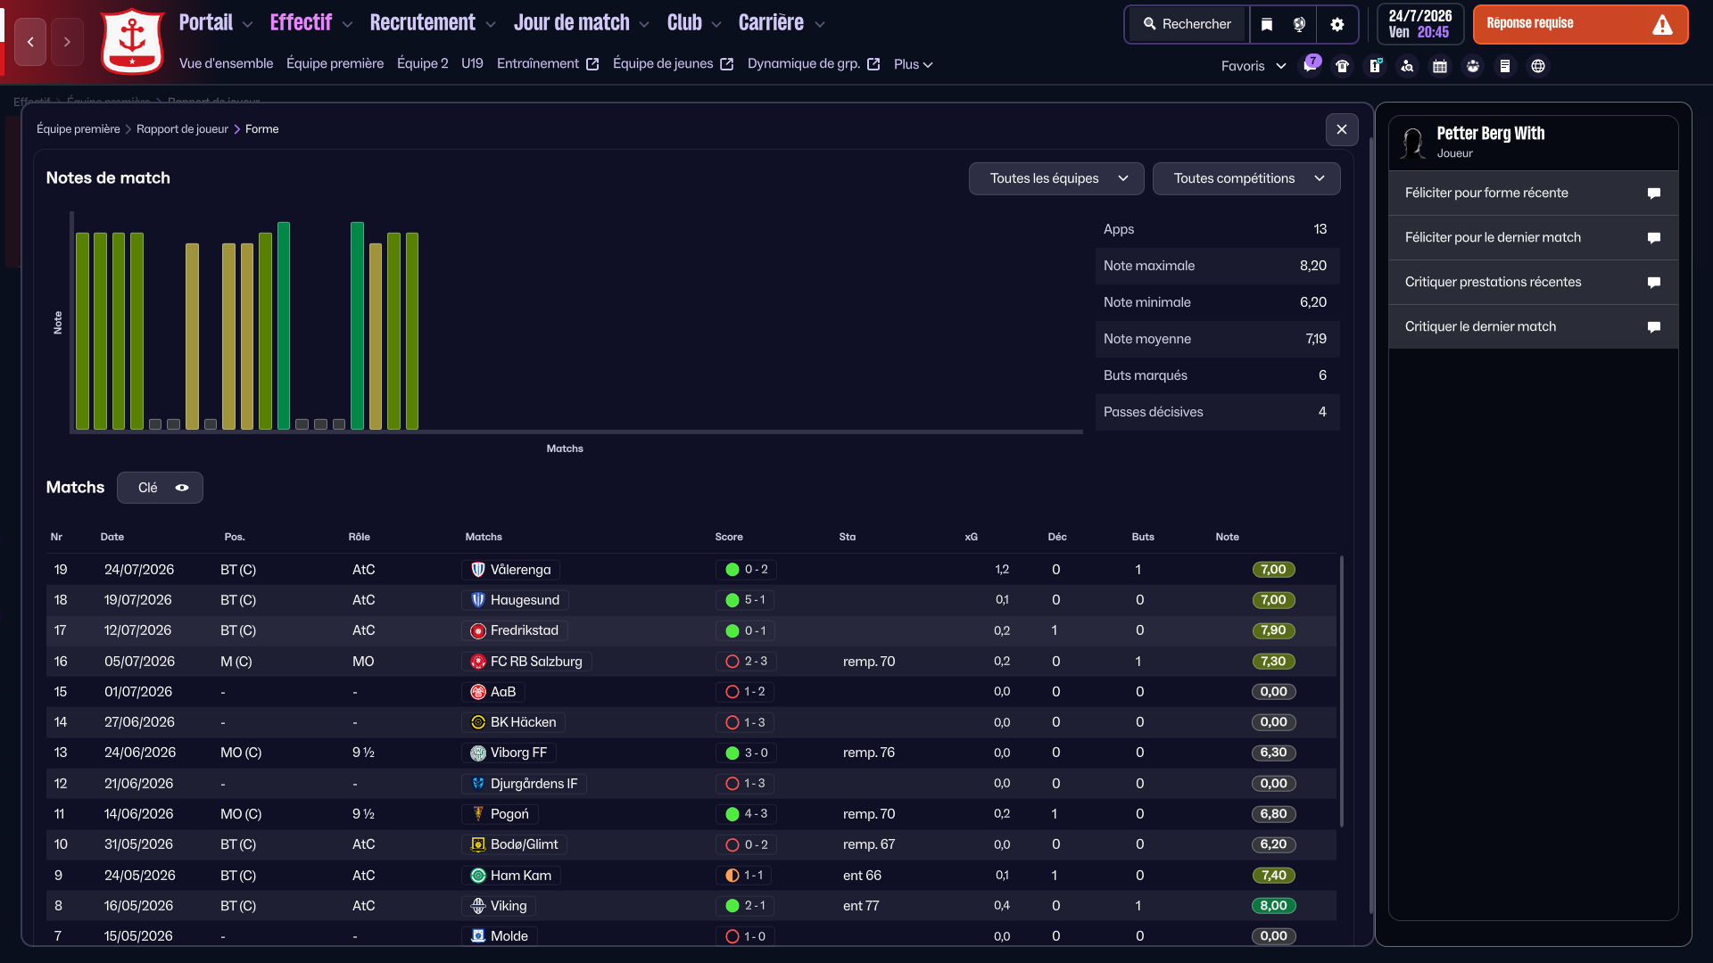Click the tallest green bar in ratings chart
1713x963 pixels.
coord(284,325)
